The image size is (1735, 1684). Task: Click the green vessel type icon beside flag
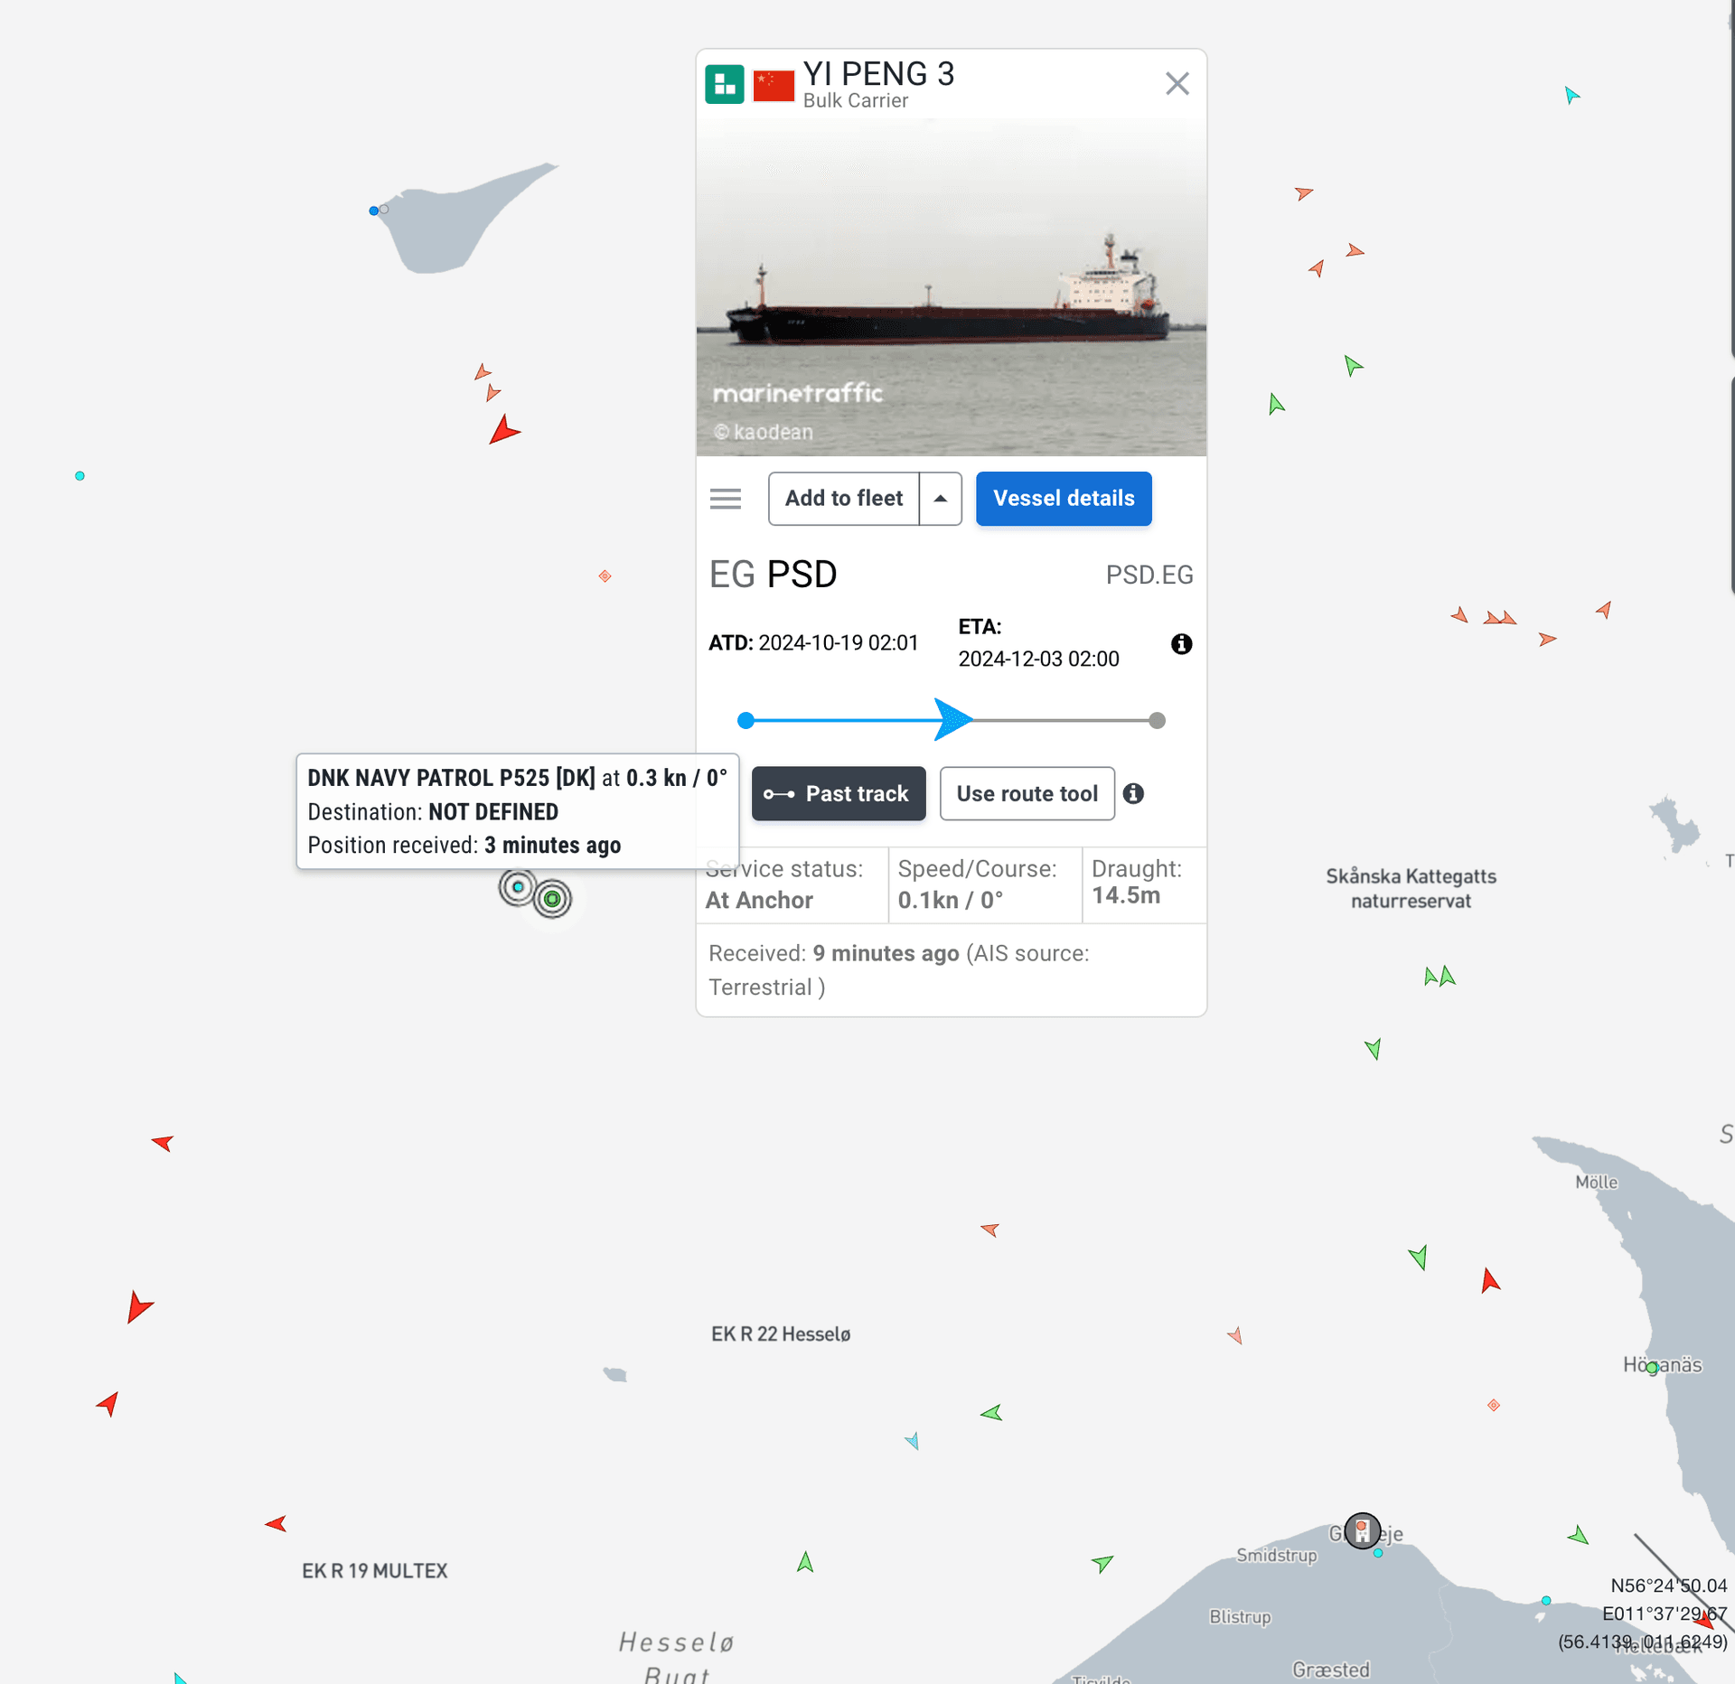click(x=724, y=84)
